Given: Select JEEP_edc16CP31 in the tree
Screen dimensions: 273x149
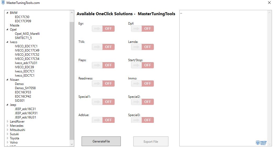Looking at the screenshot, I should (x=26, y=113).
